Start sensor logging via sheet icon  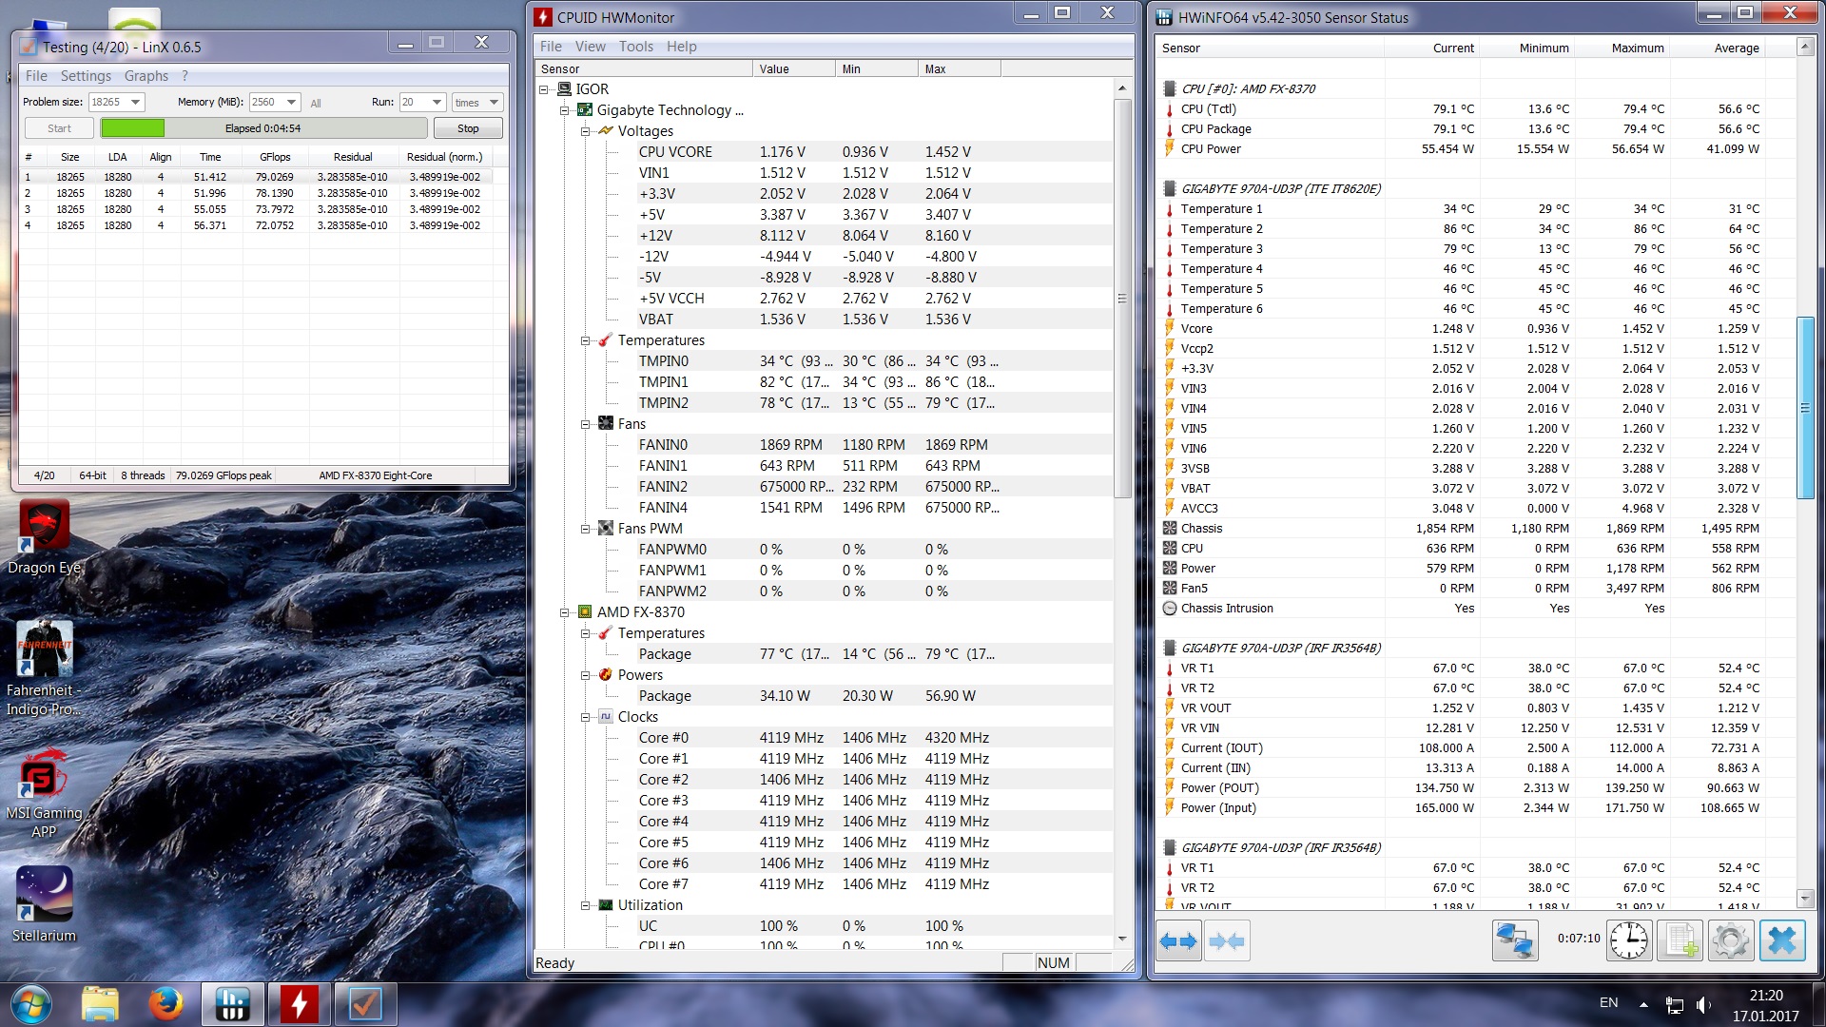(1680, 941)
